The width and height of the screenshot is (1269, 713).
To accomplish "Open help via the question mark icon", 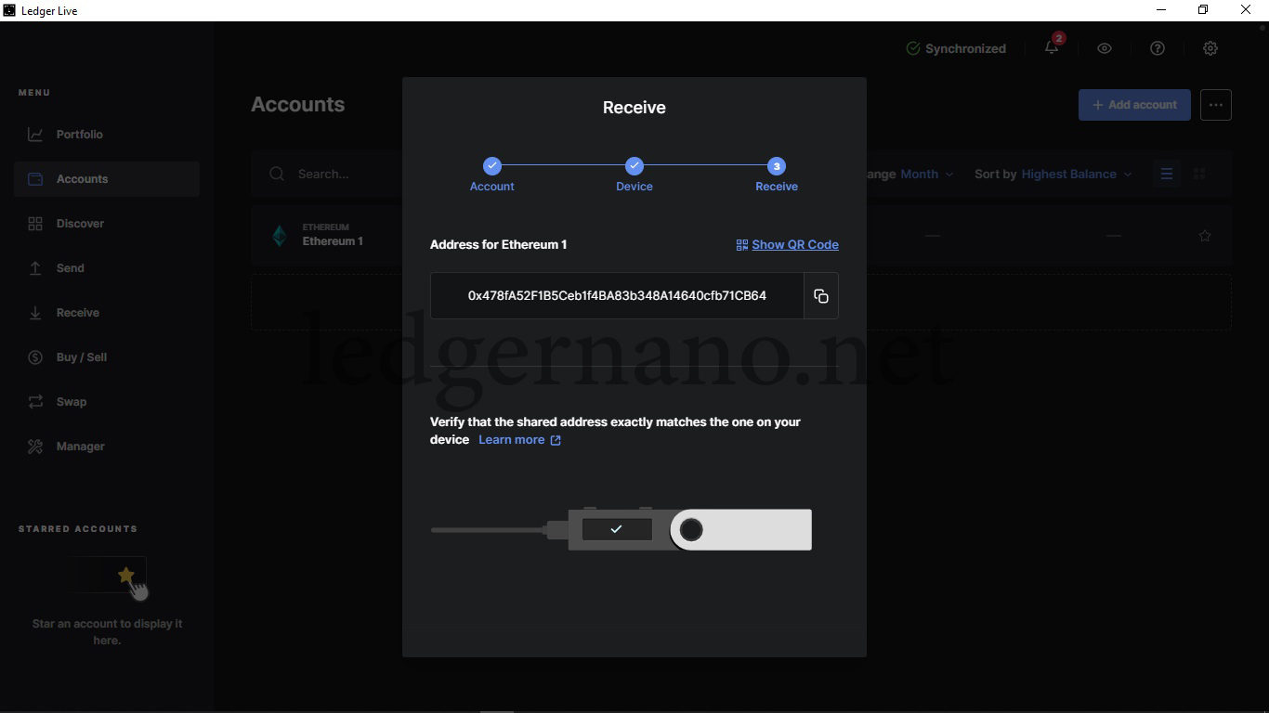I will (1158, 48).
